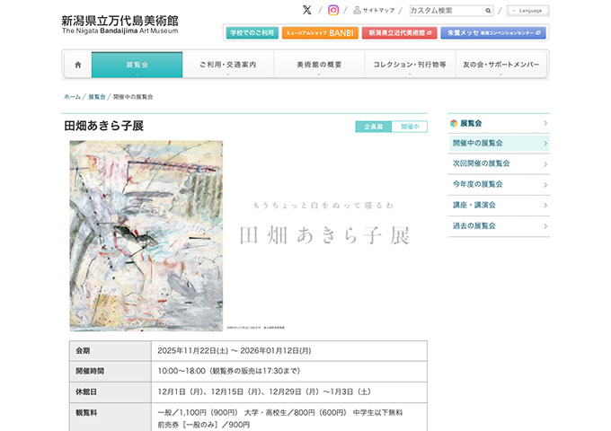Open the Language dropdown
Viewport: 611px width, 431px height.
(528, 11)
